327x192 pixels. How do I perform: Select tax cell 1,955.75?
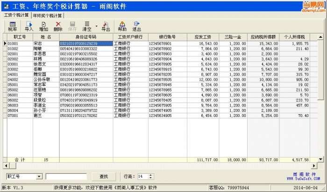tap(294, 43)
